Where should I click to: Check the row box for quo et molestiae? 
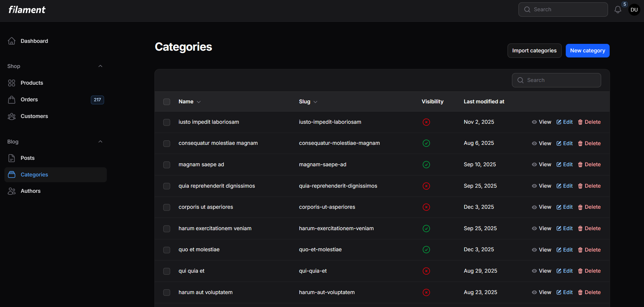(x=167, y=250)
